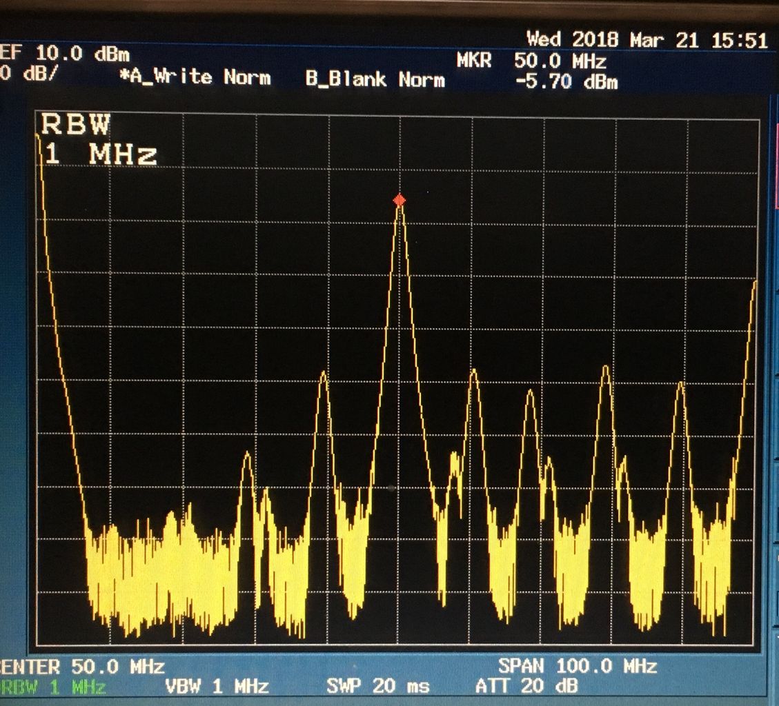Image resolution: width=779 pixels, height=706 pixels.
Task: Click the large '1 MHz' text in graph
Action: 101,154
